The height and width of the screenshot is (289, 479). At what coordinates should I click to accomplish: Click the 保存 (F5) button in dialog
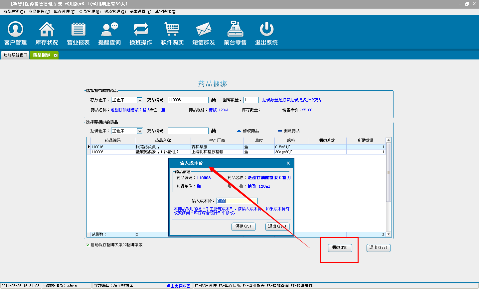pyautogui.click(x=243, y=226)
